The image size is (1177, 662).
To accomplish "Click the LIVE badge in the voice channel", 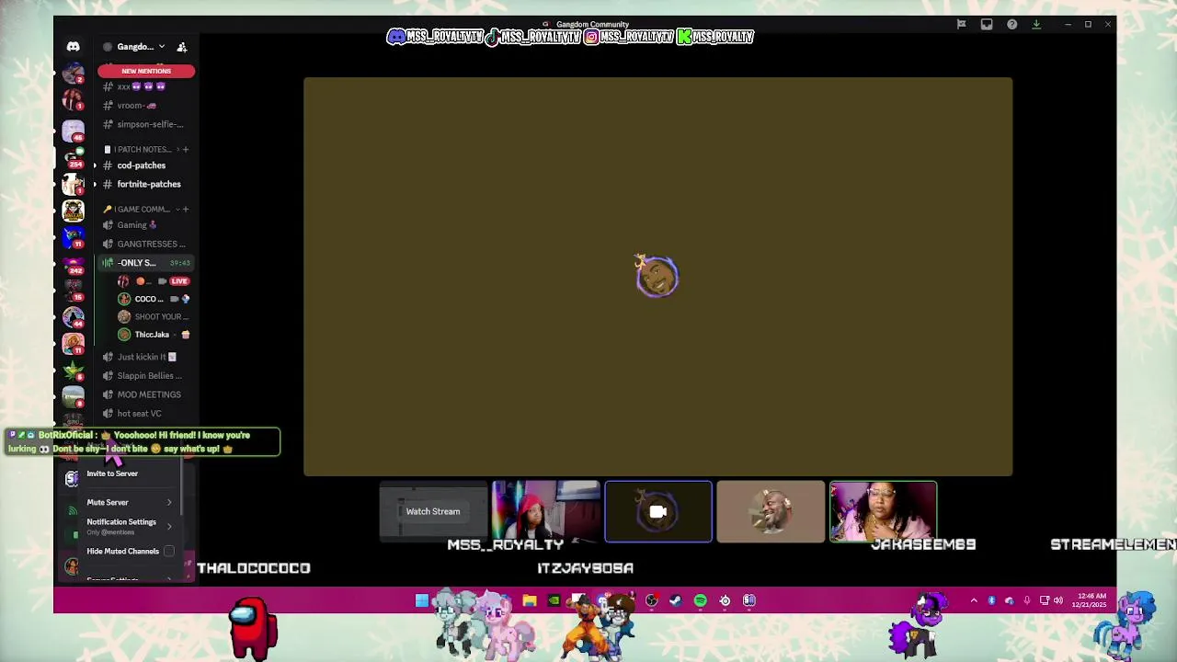I will coord(179,281).
